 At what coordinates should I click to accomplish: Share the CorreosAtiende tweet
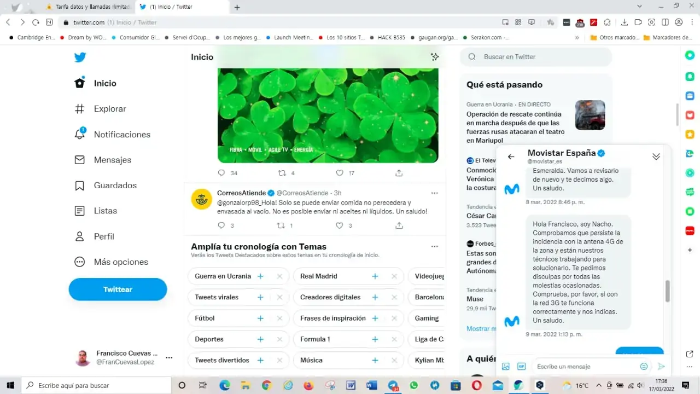[x=399, y=225]
